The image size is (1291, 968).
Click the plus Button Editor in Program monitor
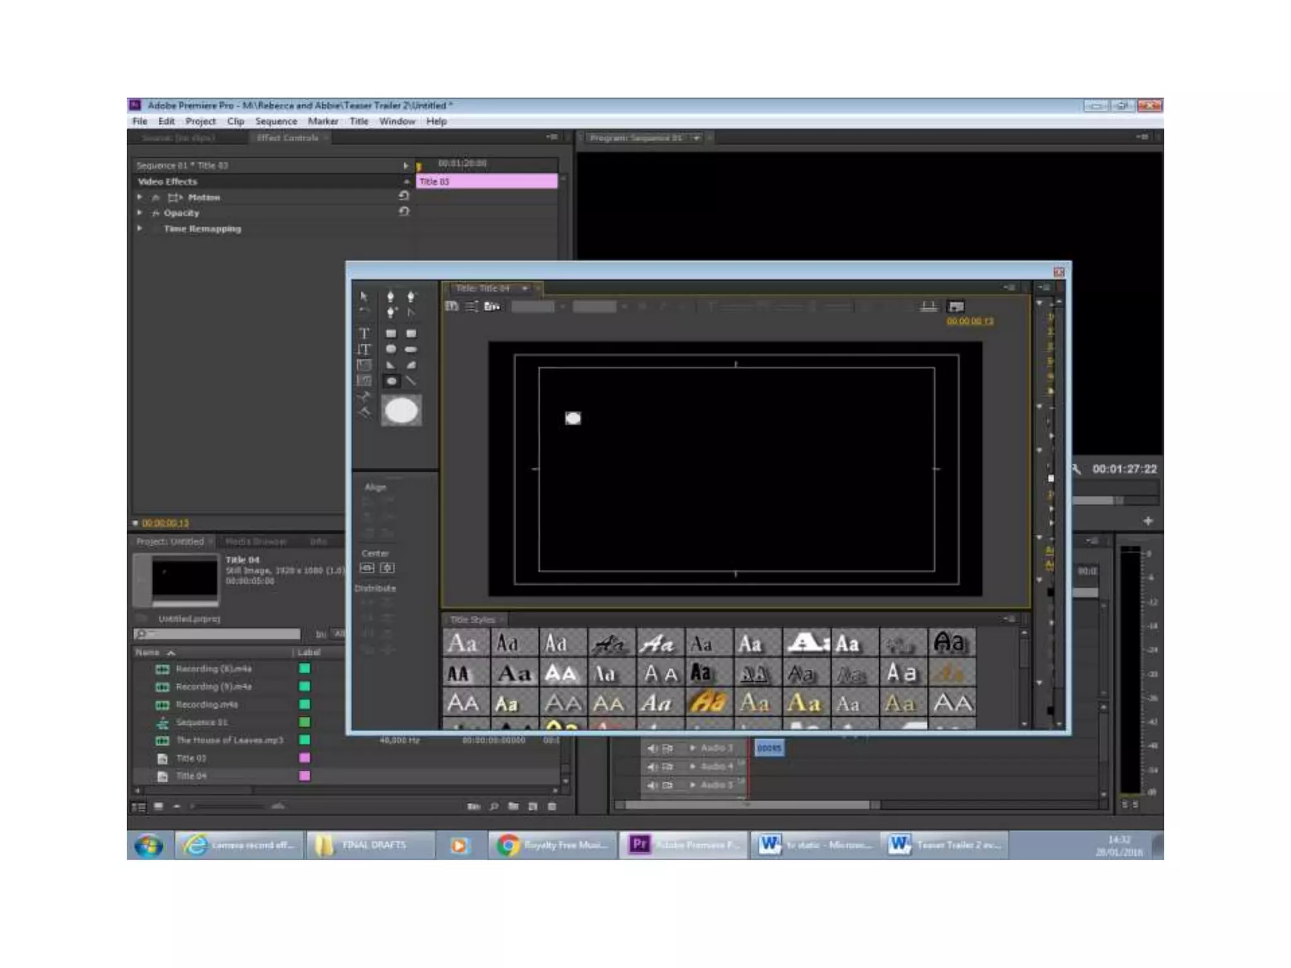pyautogui.click(x=1148, y=521)
